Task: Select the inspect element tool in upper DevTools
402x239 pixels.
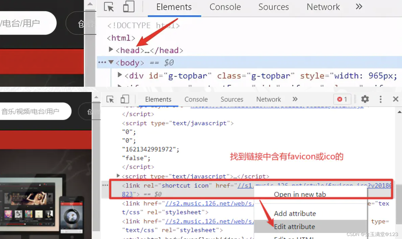Action: 109,7
